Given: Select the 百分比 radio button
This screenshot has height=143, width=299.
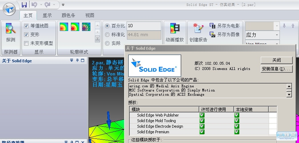Looking at the screenshot, I should (107, 26).
